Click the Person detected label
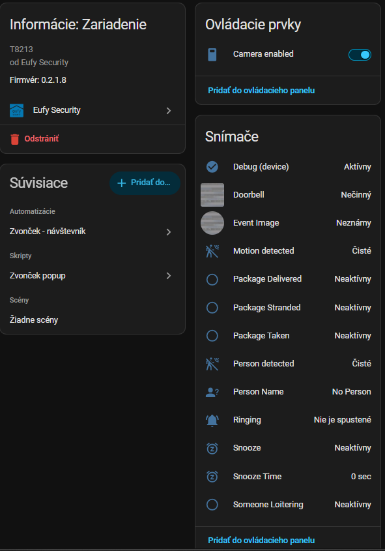 [x=264, y=364]
